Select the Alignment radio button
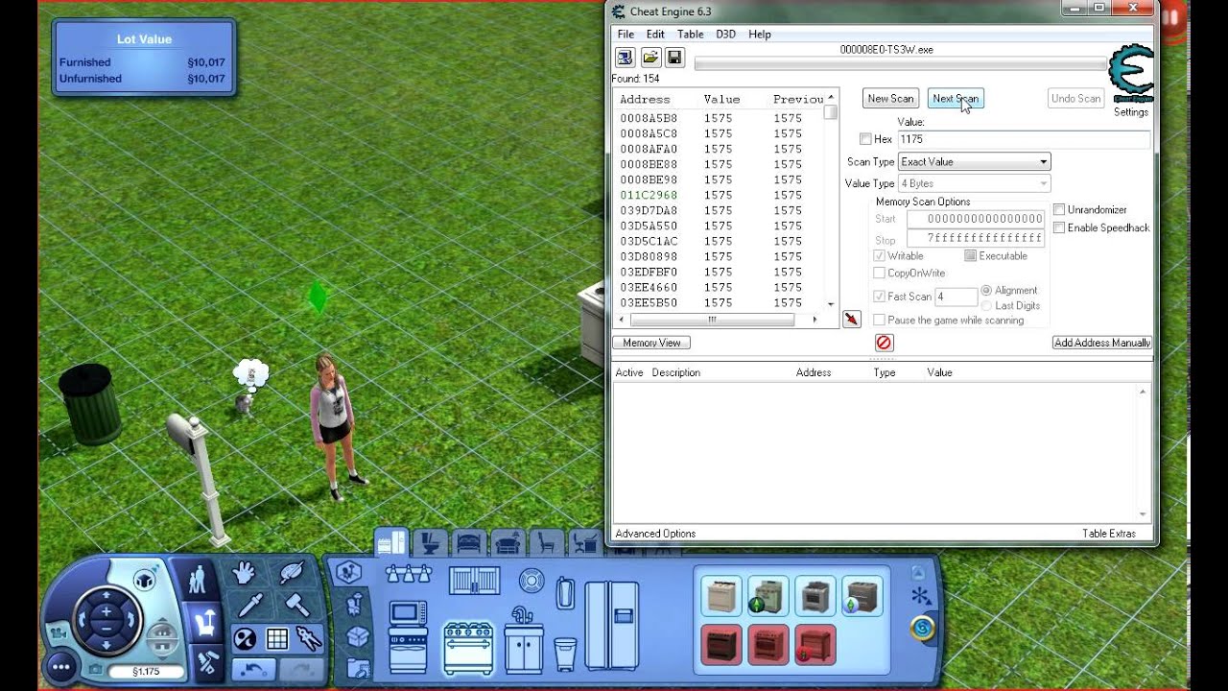1228x691 pixels. click(986, 290)
